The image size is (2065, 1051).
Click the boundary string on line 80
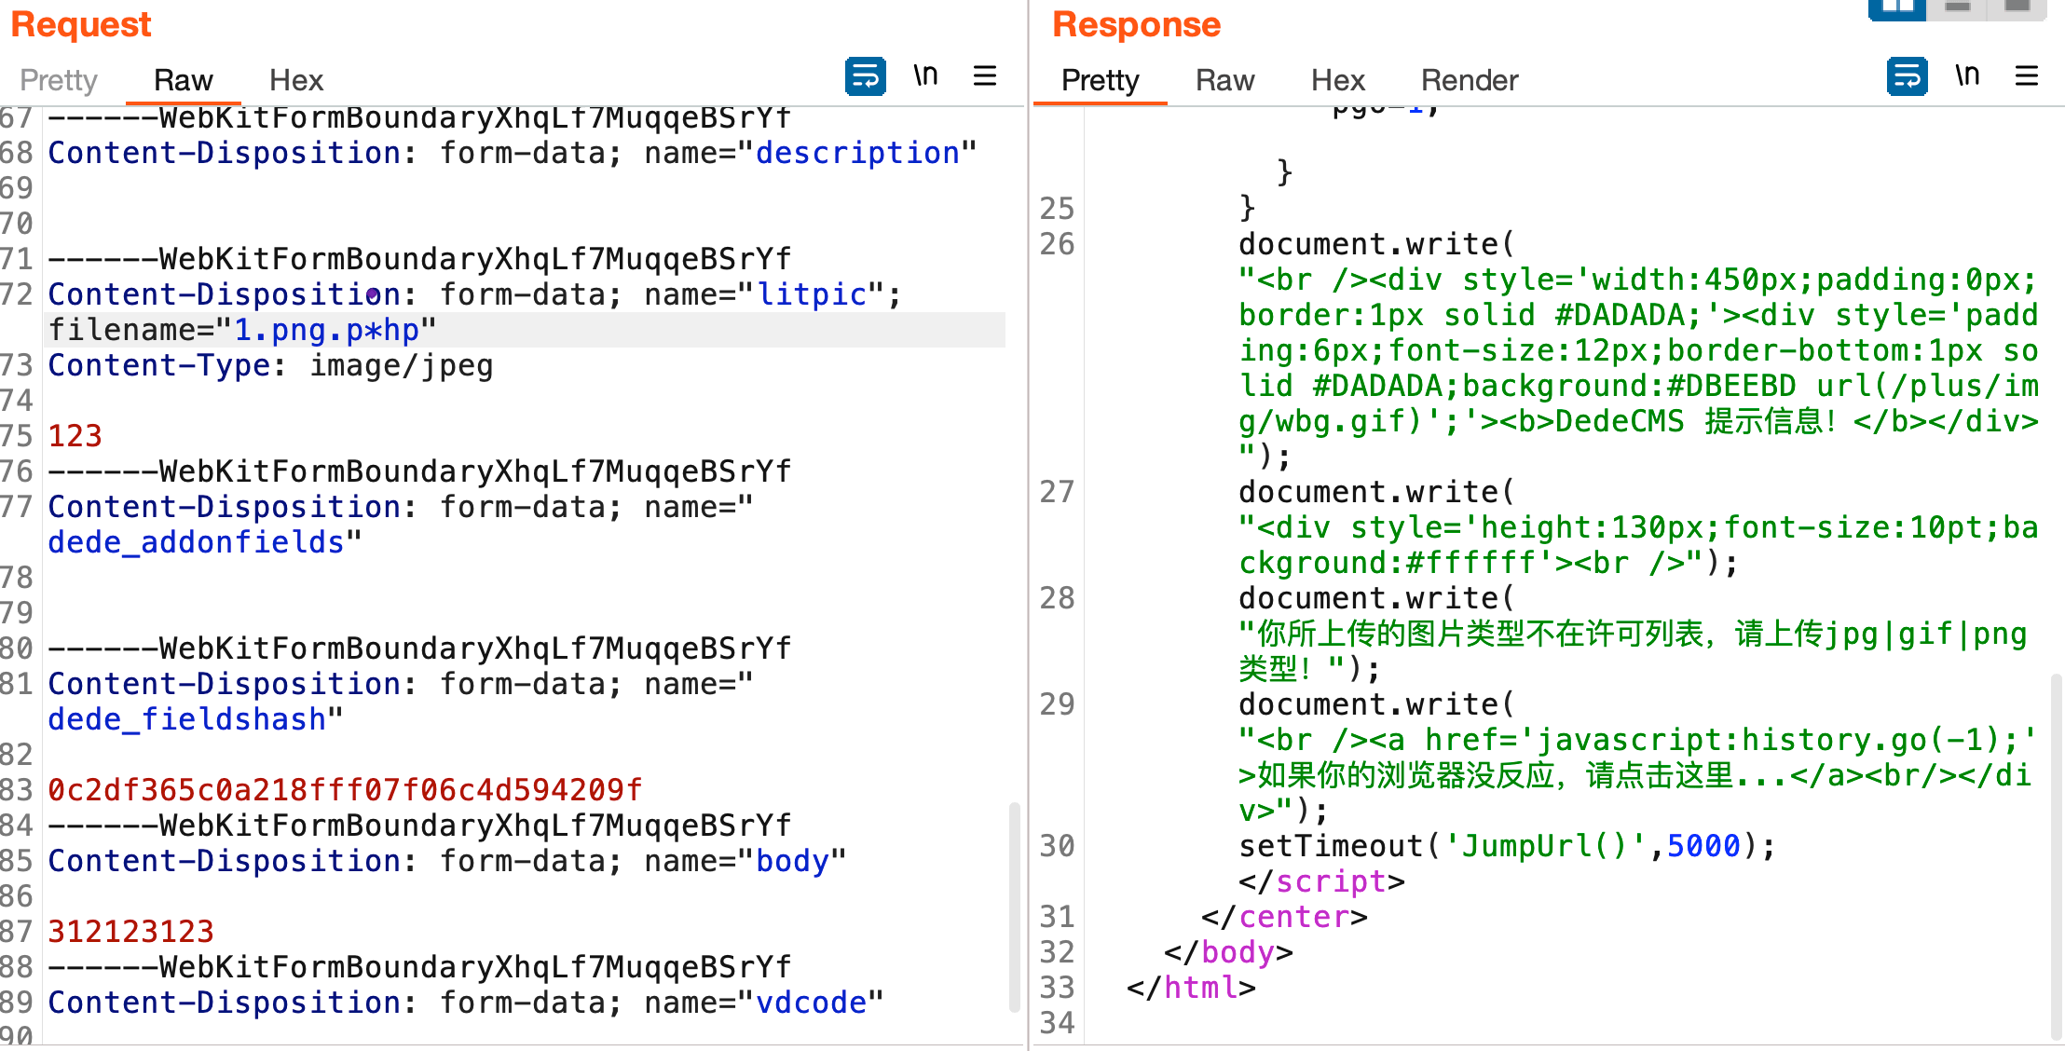coord(419,648)
